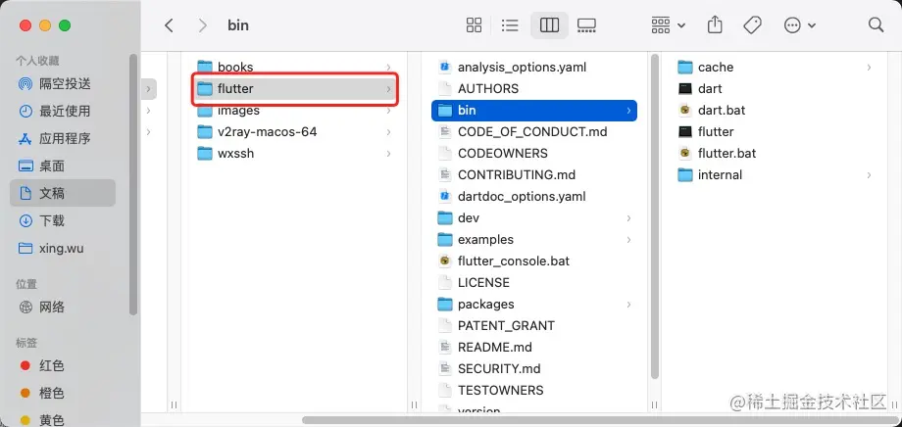Viewport: 902px width, 427px height.
Task: Expand the examples folder chevron
Action: click(628, 240)
